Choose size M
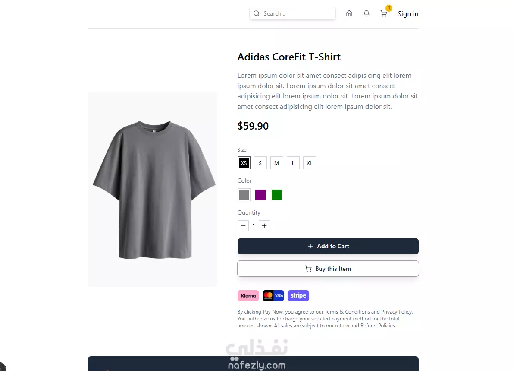514x371 pixels. [x=277, y=163]
